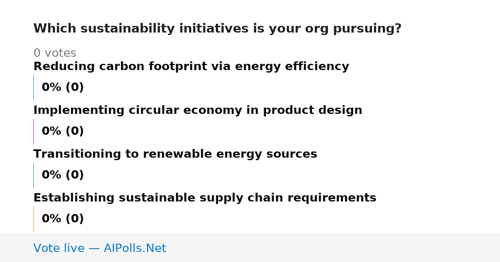
Task: Select Establishing sustainable supply chain requirements
Action: [205, 198]
